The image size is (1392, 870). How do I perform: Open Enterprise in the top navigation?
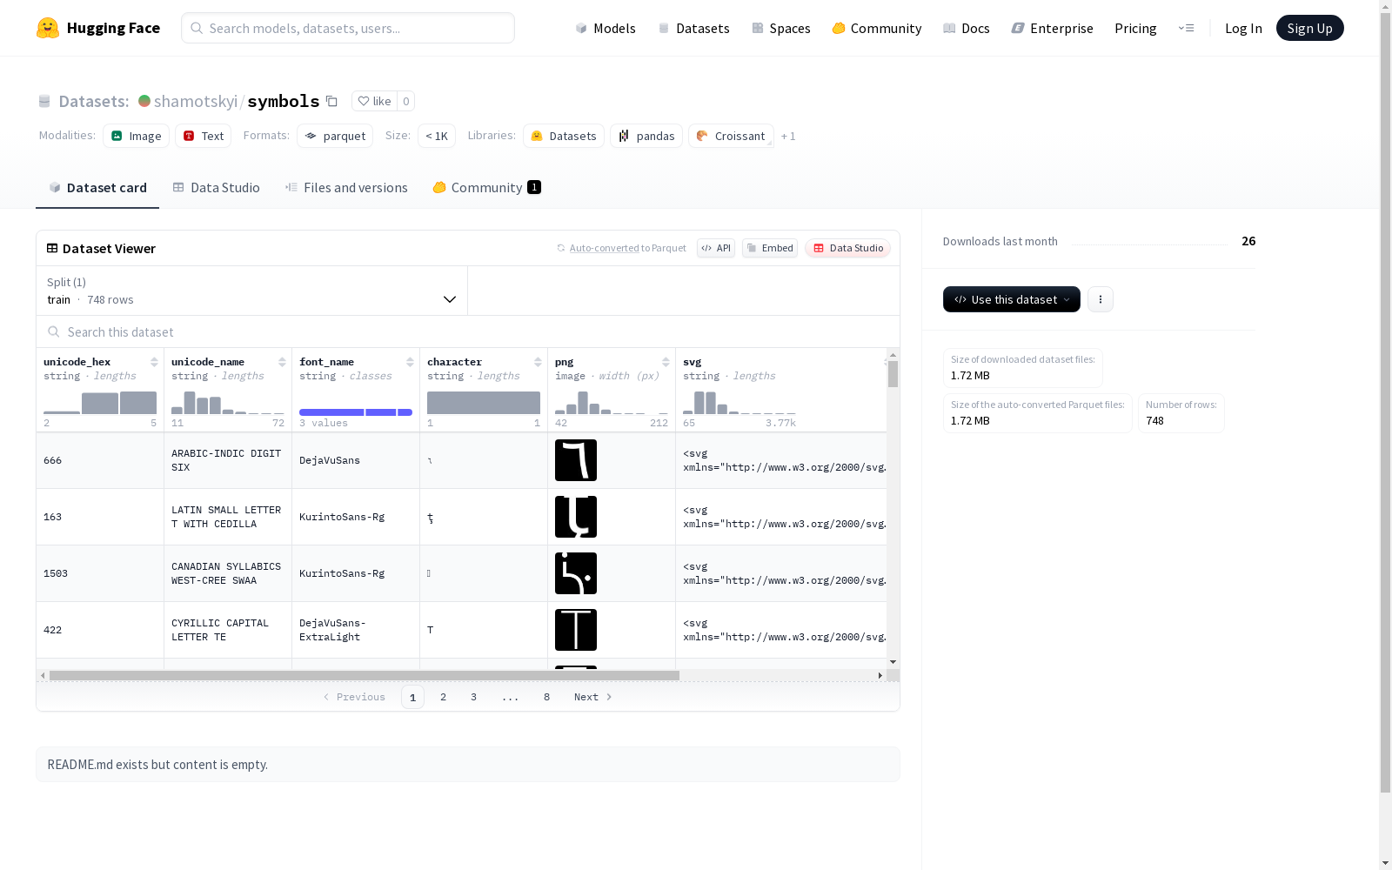coord(1053,28)
